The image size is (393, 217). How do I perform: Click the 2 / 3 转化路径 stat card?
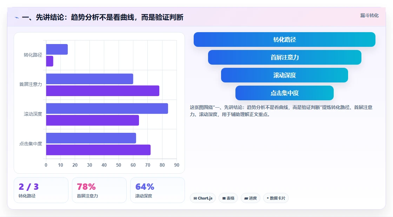tap(41, 190)
